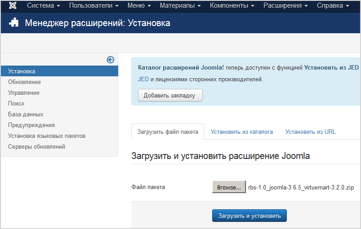Click the Browse... file button
Viewport: 361px width, 229px height.
(229, 187)
